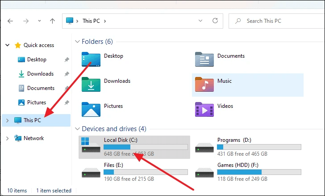Expand the This PC tree node
The image size is (325, 196).
(7, 120)
